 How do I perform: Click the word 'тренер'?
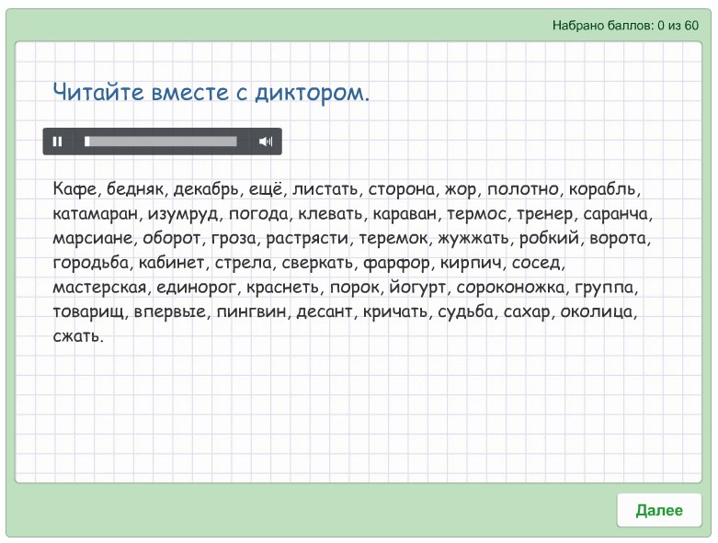[544, 214]
